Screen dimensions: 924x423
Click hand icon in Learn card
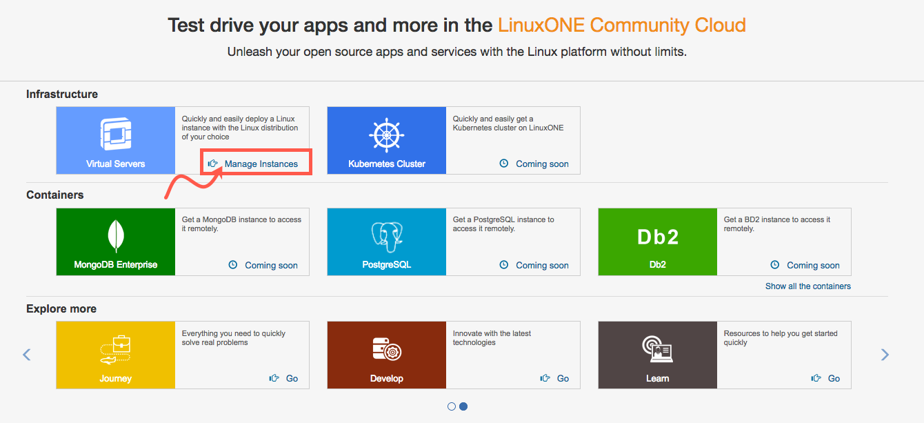816,378
